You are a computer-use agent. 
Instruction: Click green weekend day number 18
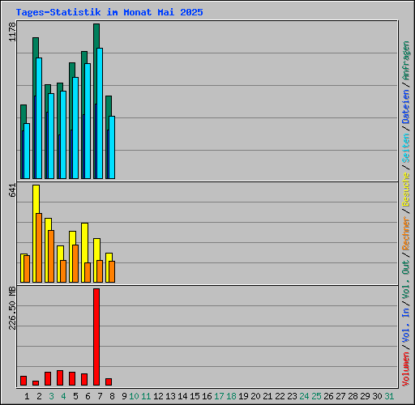231,396
